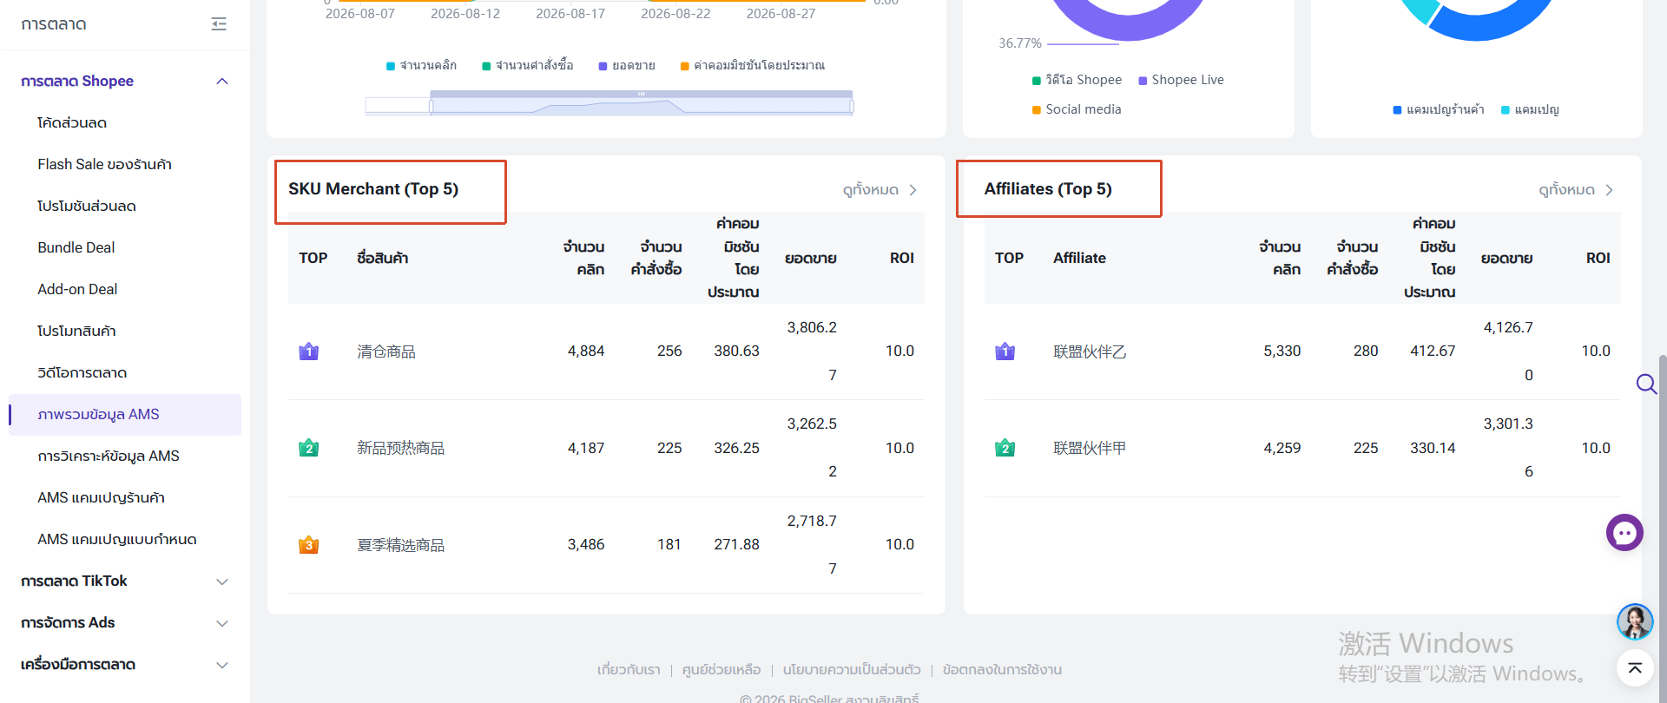
Task: Click rank 2 badge in Affiliates table
Action: pos(1005,448)
